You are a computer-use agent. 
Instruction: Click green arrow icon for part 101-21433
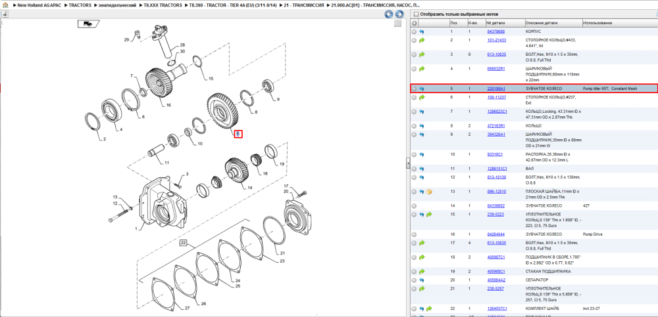(x=422, y=40)
